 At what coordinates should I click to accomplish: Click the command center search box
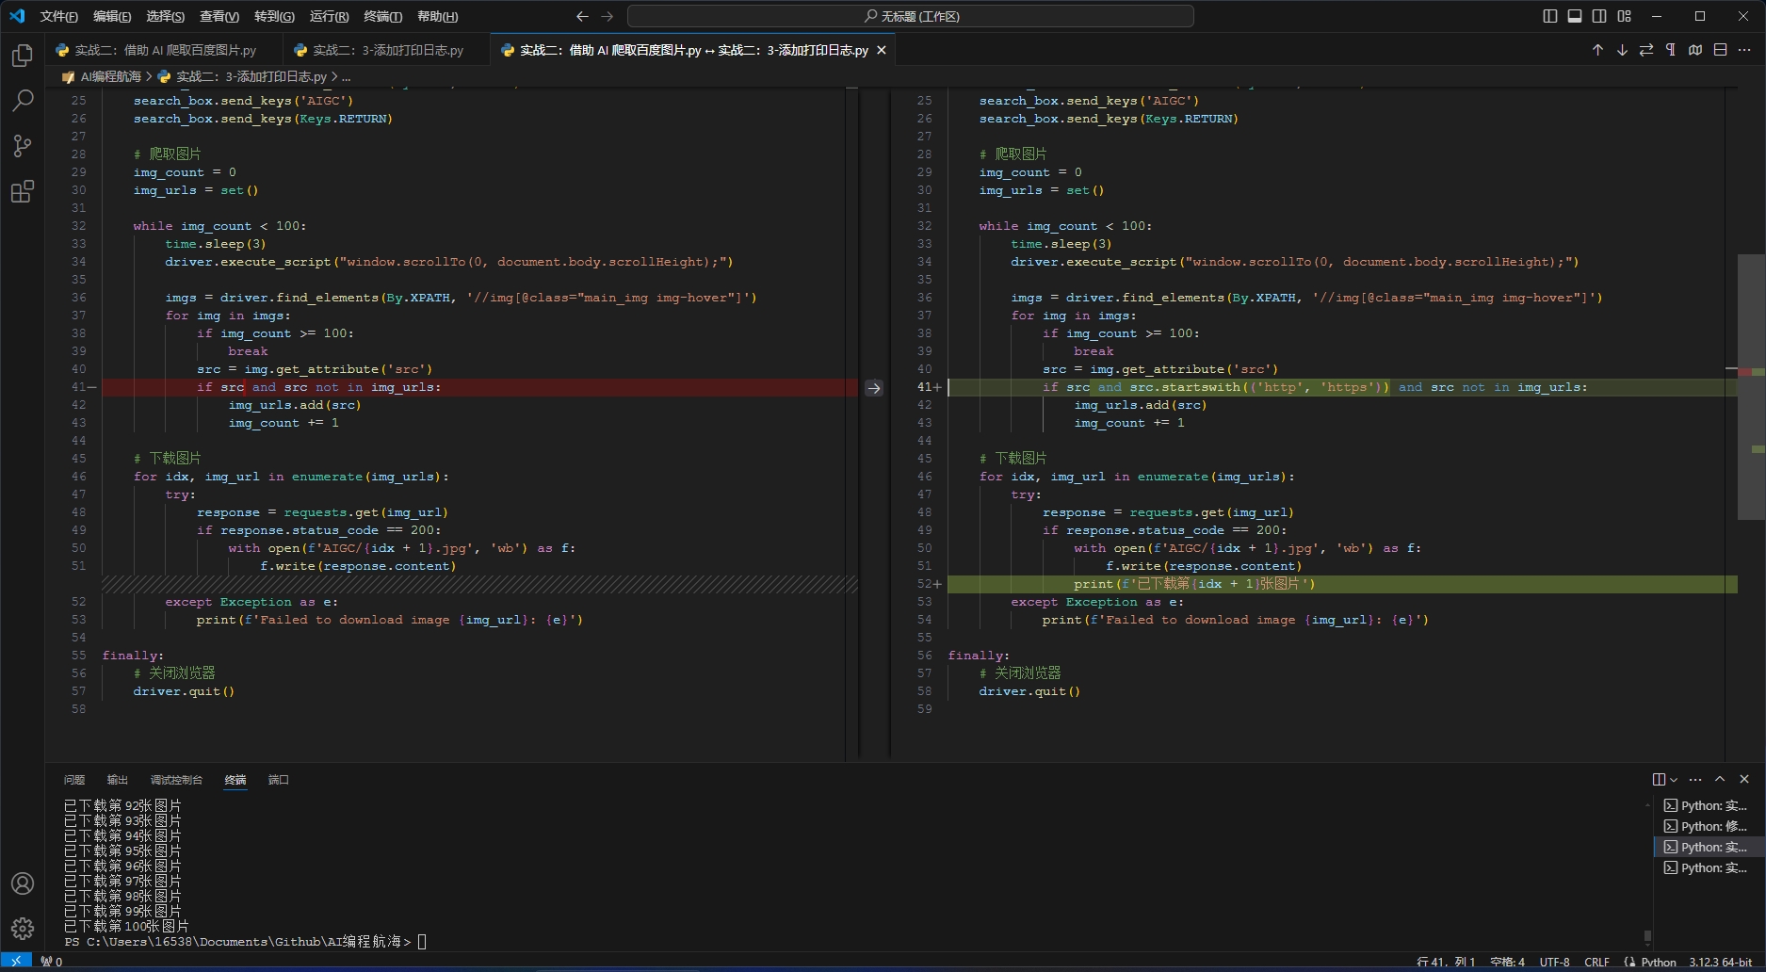pyautogui.click(x=911, y=16)
